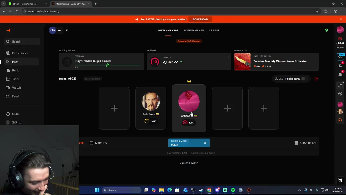Open the MAPS 7/7 selector
The height and width of the screenshot is (195, 346).
click(99, 143)
